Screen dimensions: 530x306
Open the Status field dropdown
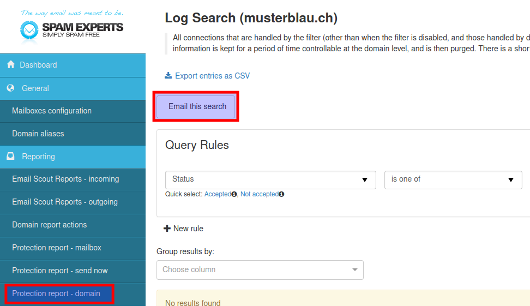tap(270, 179)
